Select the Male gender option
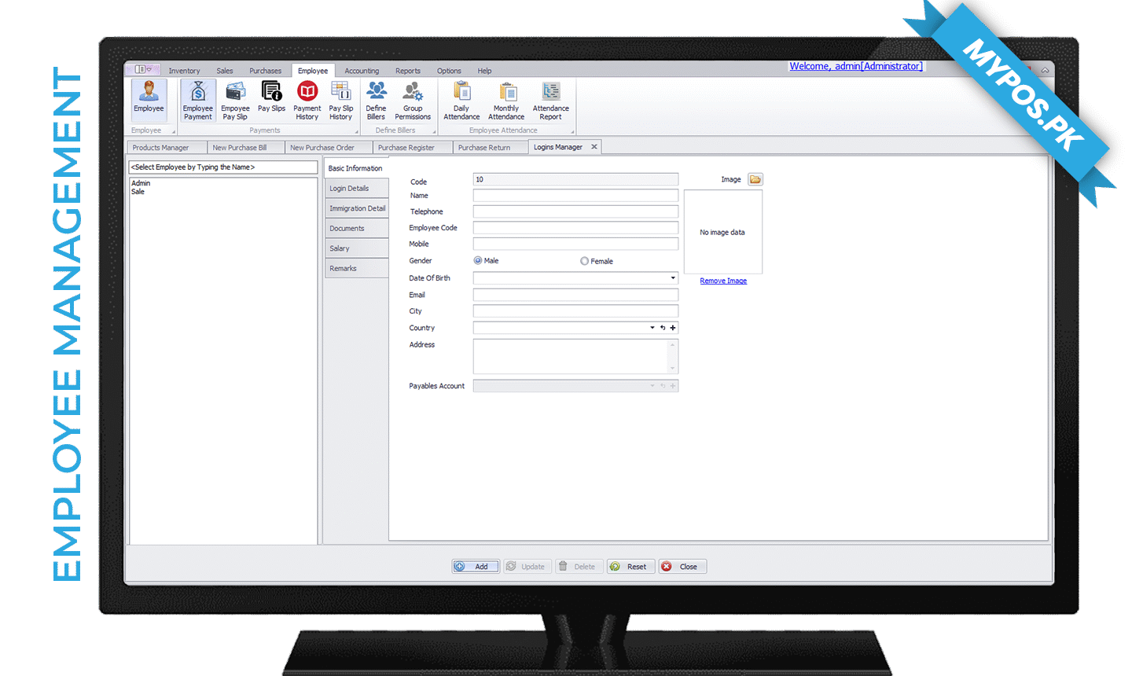1132x676 pixels. point(478,261)
